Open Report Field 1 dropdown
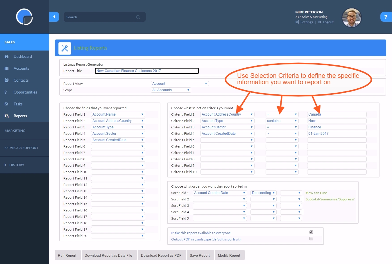The height and width of the screenshot is (264, 392). 118,114
